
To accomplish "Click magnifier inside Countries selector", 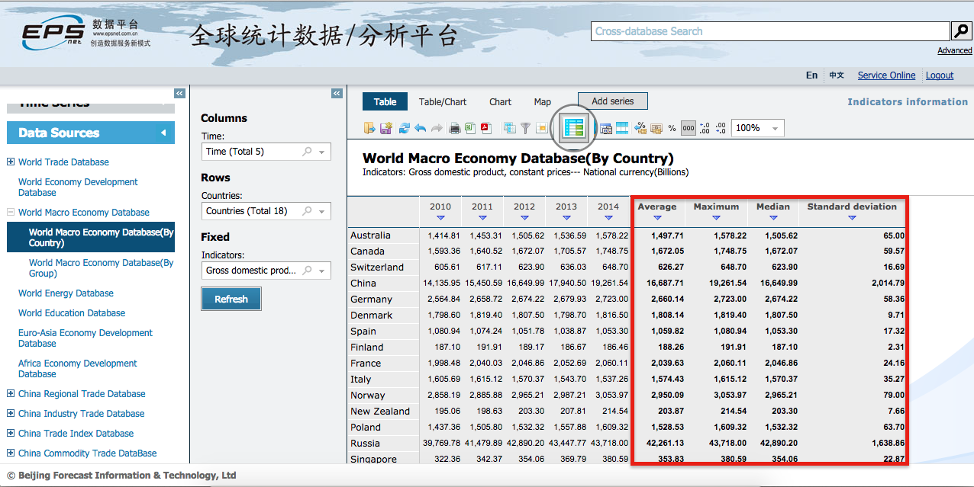I will pyautogui.click(x=307, y=211).
